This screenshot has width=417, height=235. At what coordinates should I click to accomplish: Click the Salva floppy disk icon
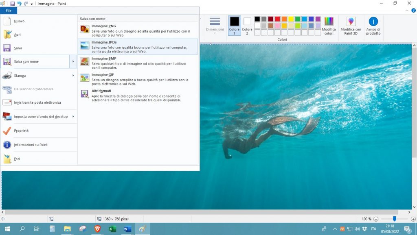coord(7,48)
